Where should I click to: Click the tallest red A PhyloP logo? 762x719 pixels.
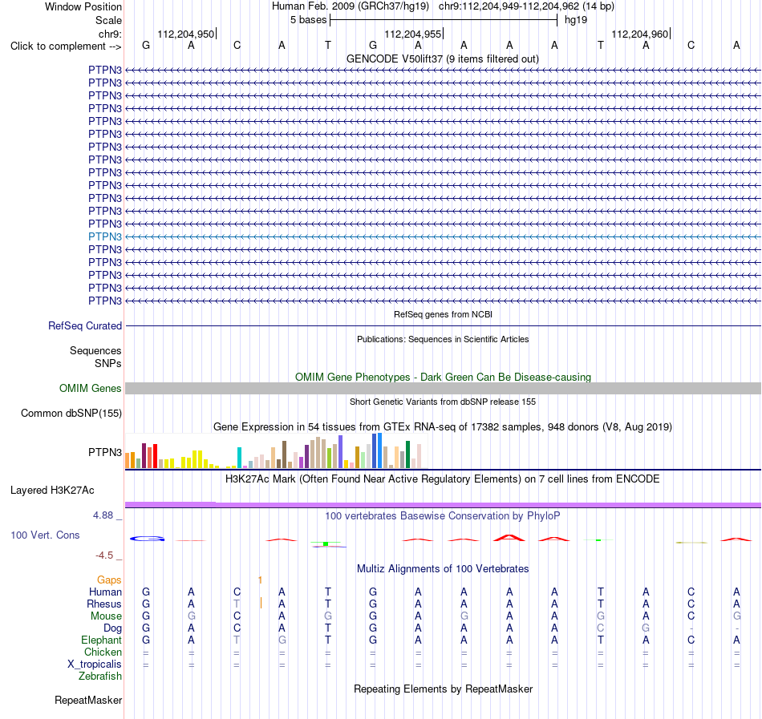[509, 538]
